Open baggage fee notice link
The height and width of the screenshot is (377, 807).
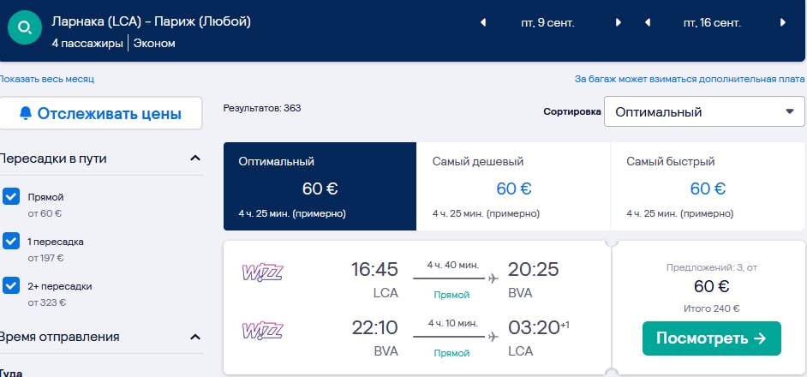(690, 80)
